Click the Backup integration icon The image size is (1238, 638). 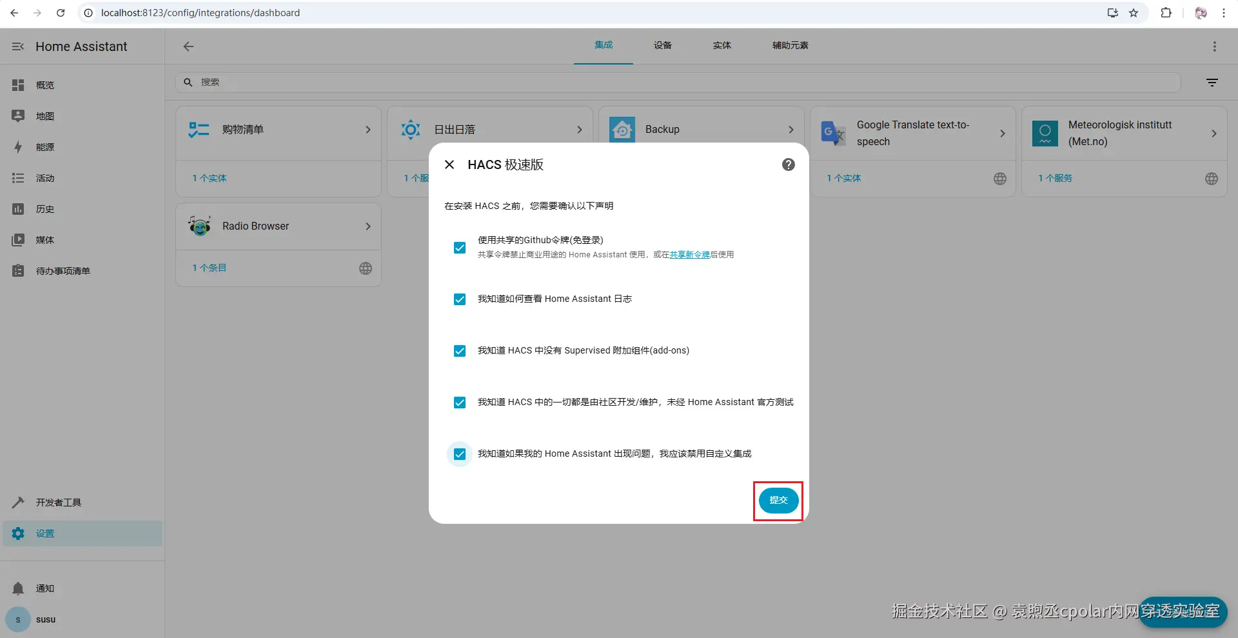click(x=622, y=130)
